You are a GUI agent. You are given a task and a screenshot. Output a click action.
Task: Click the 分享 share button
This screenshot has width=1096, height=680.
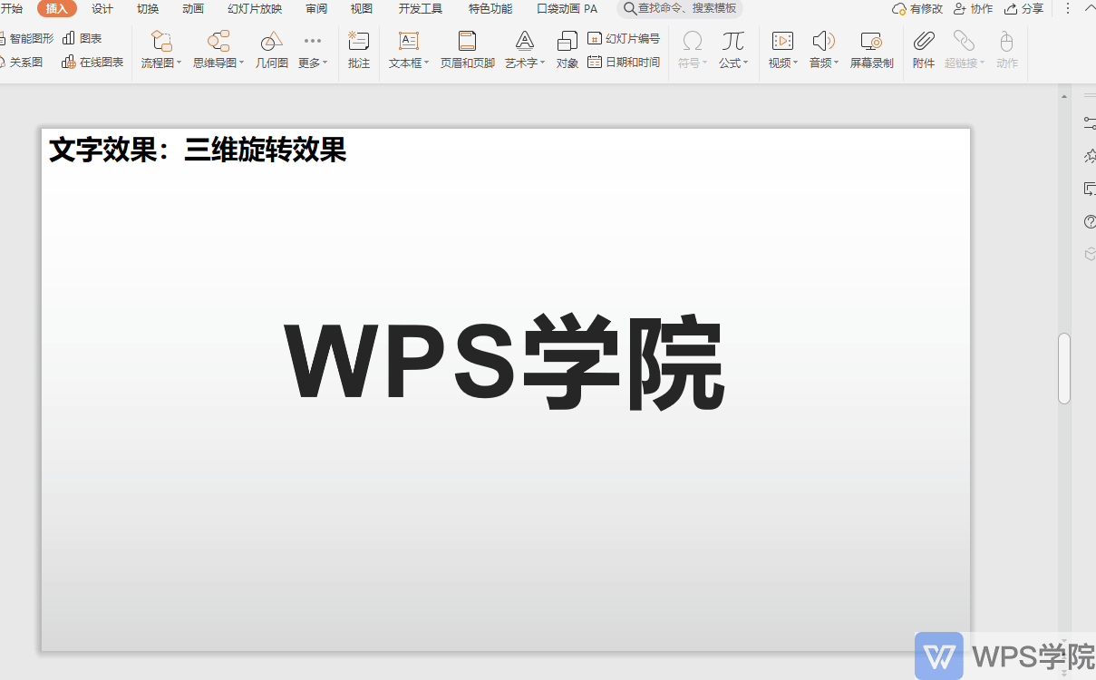click(x=1024, y=9)
